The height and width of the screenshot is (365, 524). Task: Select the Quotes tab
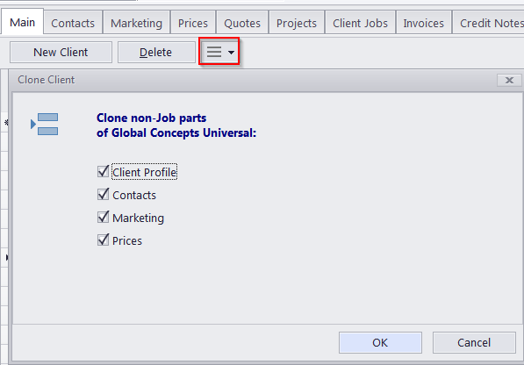click(242, 23)
